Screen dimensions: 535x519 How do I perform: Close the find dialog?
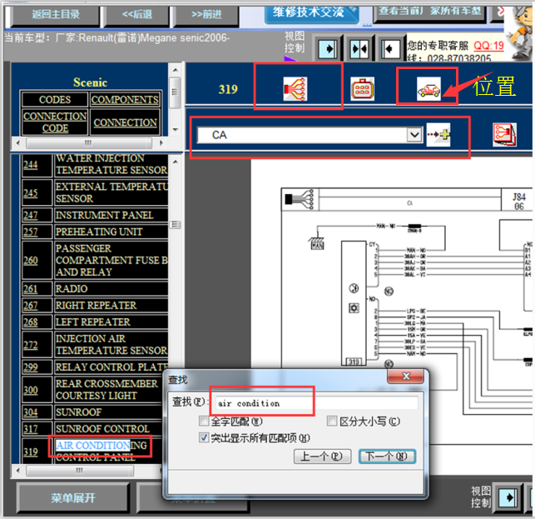point(406,377)
